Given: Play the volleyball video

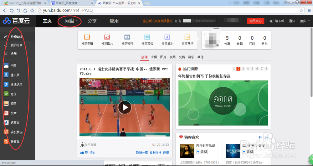Looking at the screenshot, I should (125, 107).
